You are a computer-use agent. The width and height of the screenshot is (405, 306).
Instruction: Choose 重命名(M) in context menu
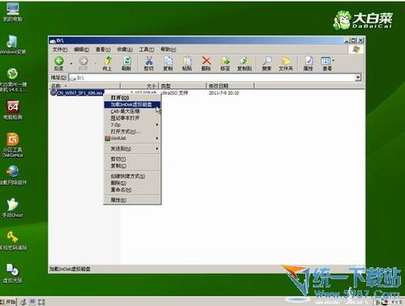(x=132, y=189)
